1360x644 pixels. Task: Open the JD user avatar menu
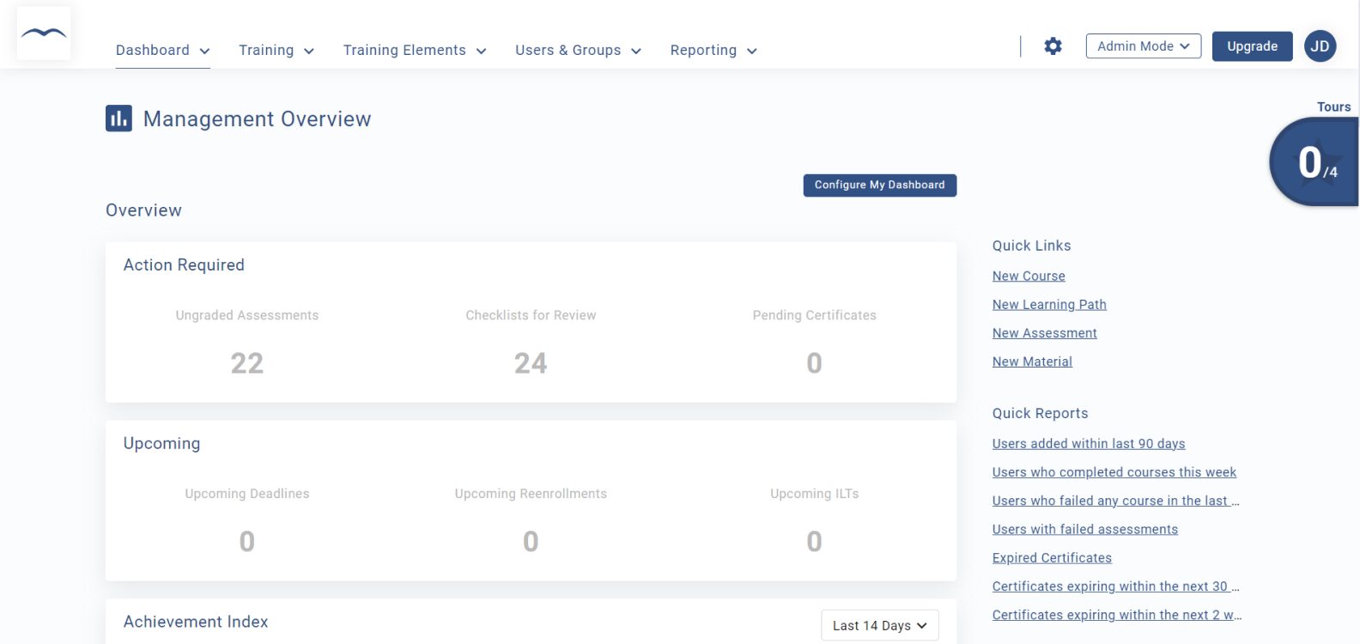pyautogui.click(x=1320, y=46)
